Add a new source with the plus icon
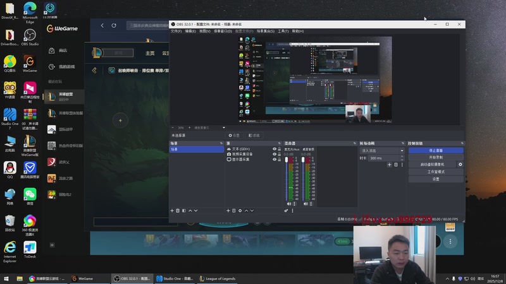Screen dimensions: 506x284 tap(228, 211)
